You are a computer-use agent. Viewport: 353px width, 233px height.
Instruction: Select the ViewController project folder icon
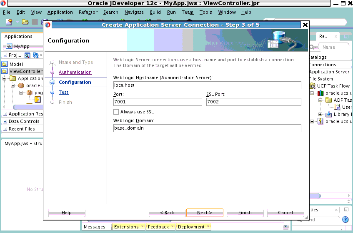pos(5,71)
